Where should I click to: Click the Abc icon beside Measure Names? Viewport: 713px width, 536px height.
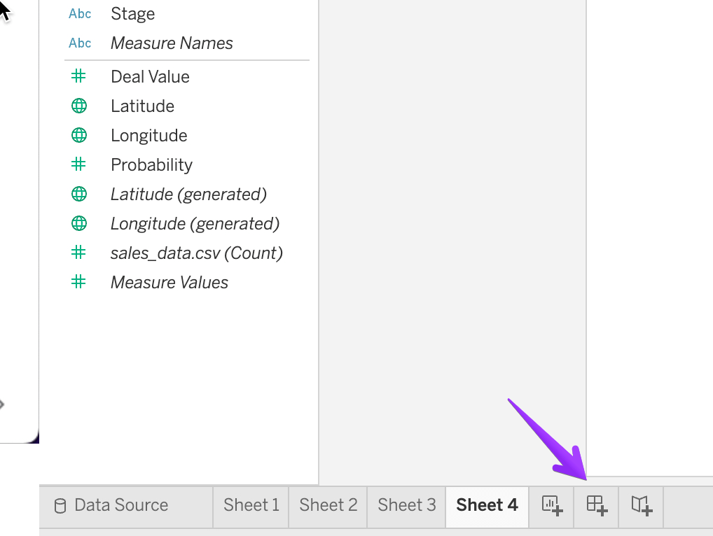coord(79,43)
